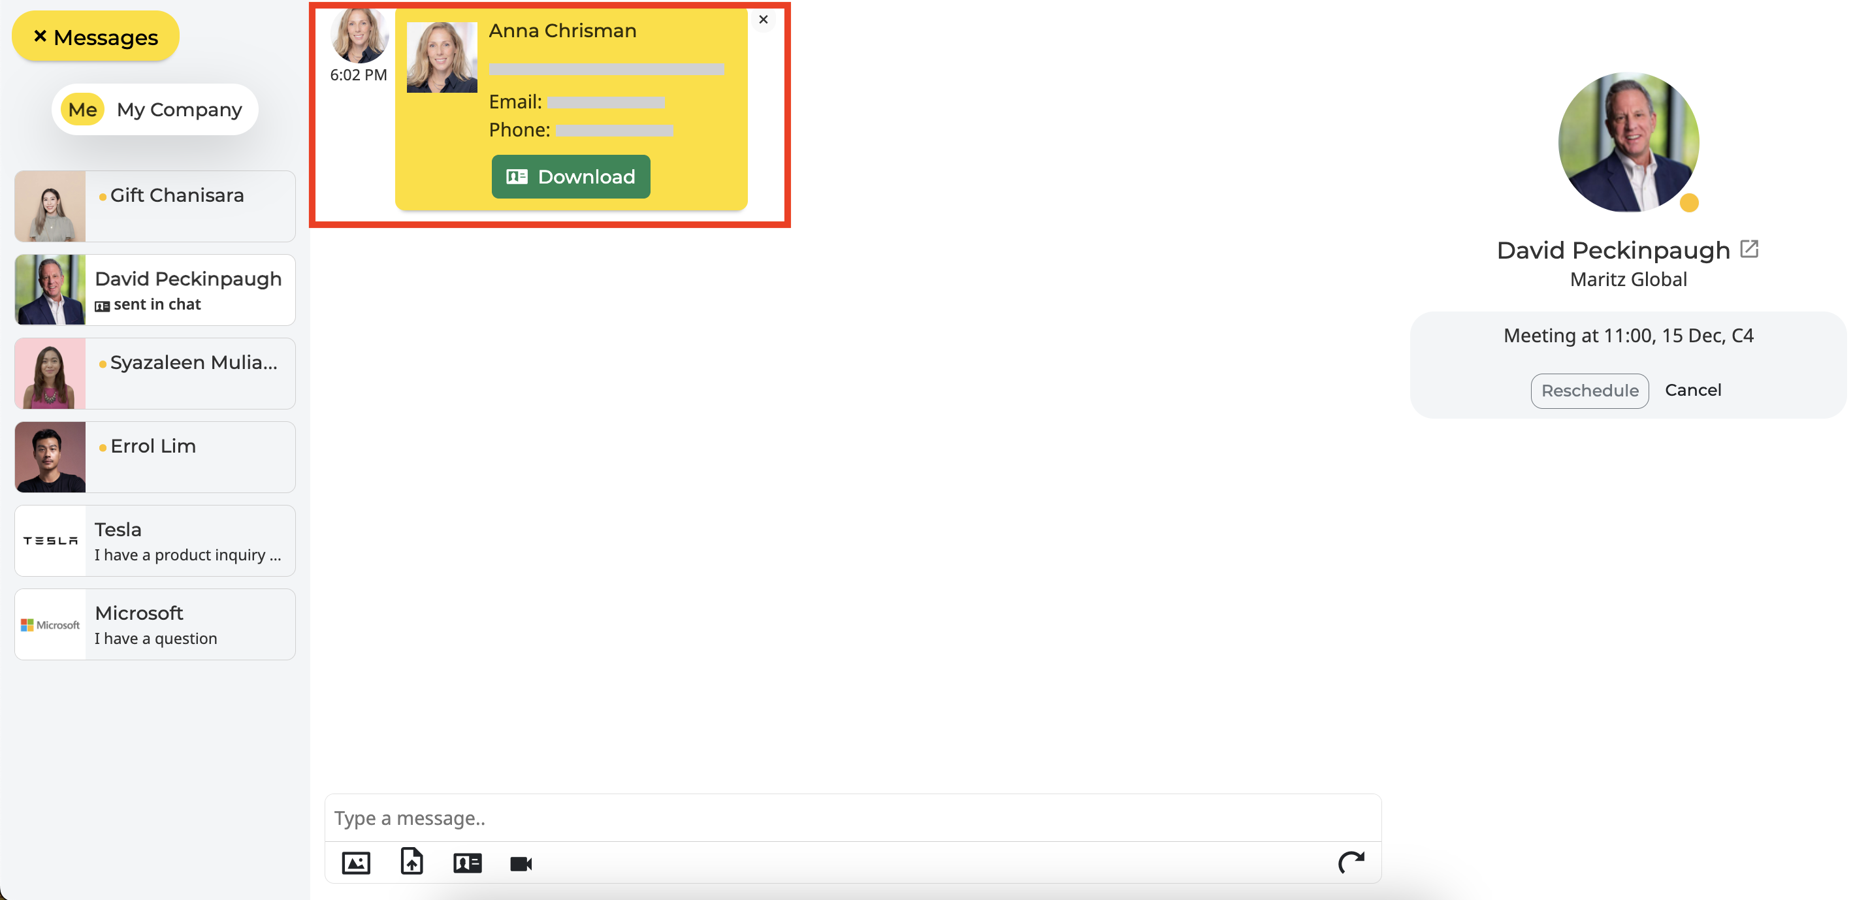Open Gift Chanisara conversation

coord(155,206)
